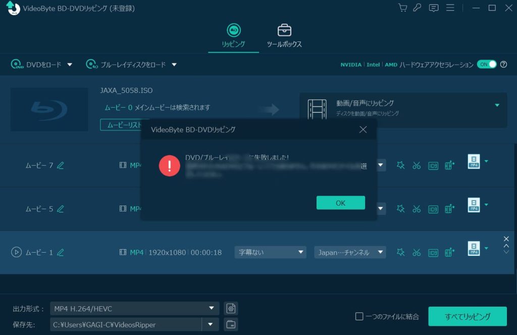
Task: Rename ムービー 7 with its pencil icon
Action: [x=61, y=165]
